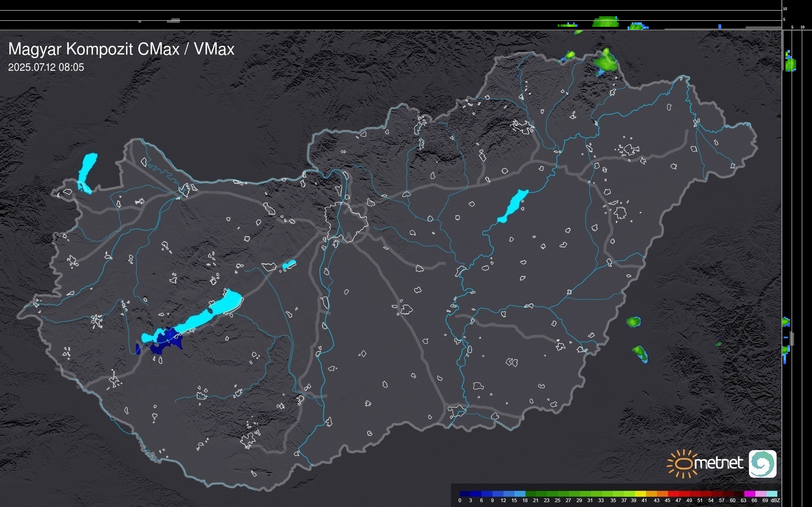Click the Magyar Kompozit CMax / VMax title
Viewport: 812px width, 507px height.
(121, 49)
